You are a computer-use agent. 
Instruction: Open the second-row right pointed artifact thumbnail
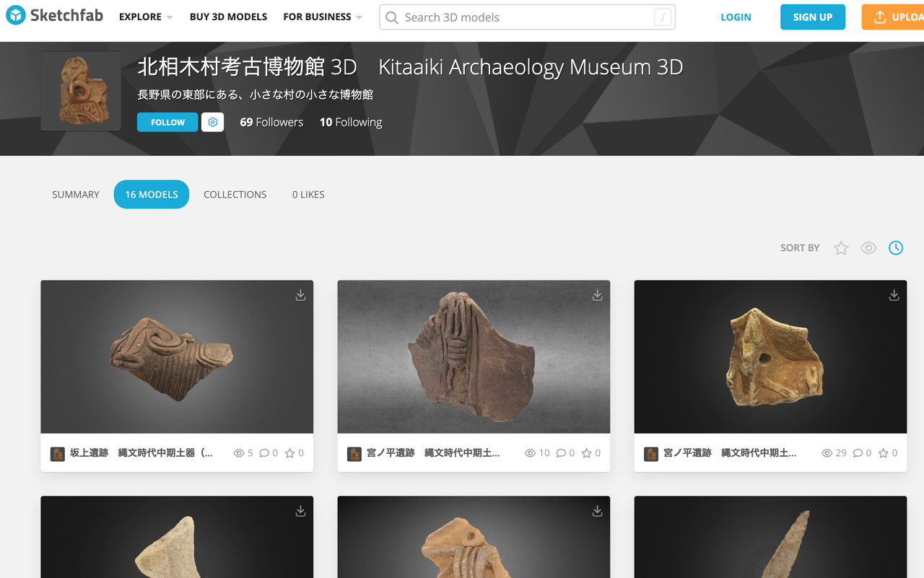pyautogui.click(x=770, y=537)
